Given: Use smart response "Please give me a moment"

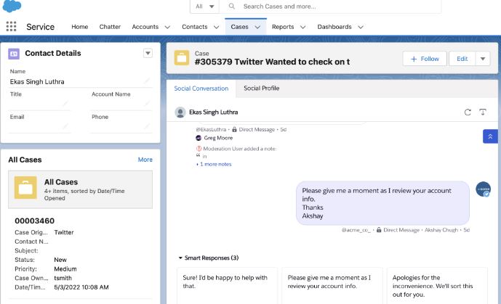Looking at the screenshot, I should tap(332, 285).
